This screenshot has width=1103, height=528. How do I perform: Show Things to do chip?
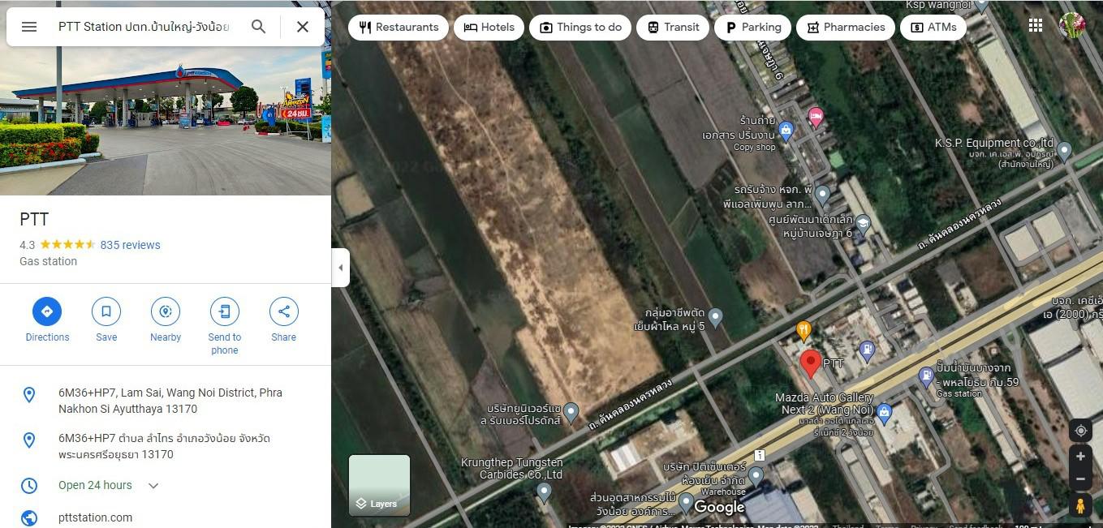(x=580, y=27)
